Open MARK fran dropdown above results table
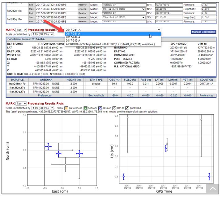Viewport: 222px width, 197px height. click(x=21, y=30)
